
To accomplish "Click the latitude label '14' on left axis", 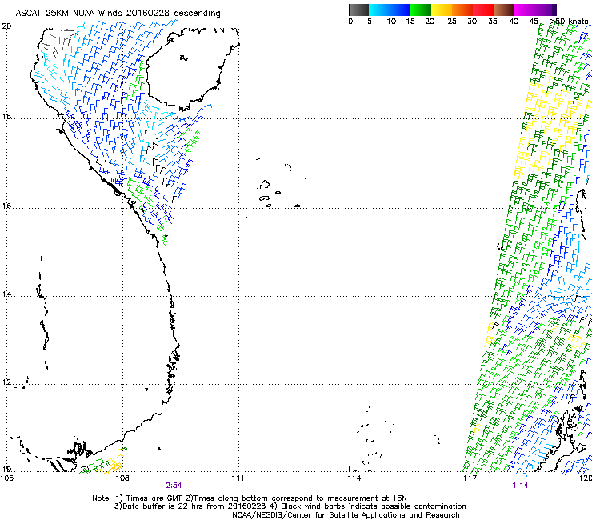I will click(6, 294).
